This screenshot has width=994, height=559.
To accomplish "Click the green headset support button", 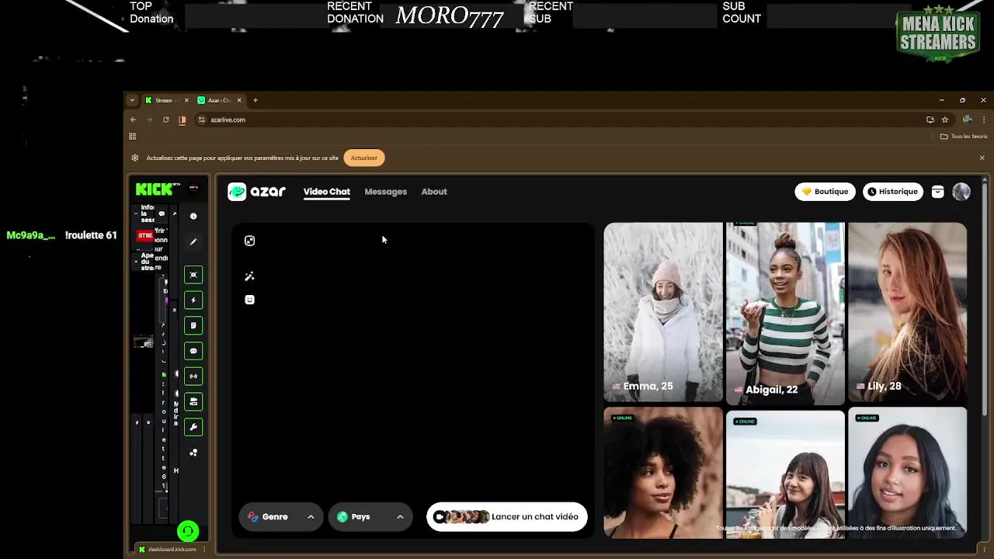I will 188,531.
